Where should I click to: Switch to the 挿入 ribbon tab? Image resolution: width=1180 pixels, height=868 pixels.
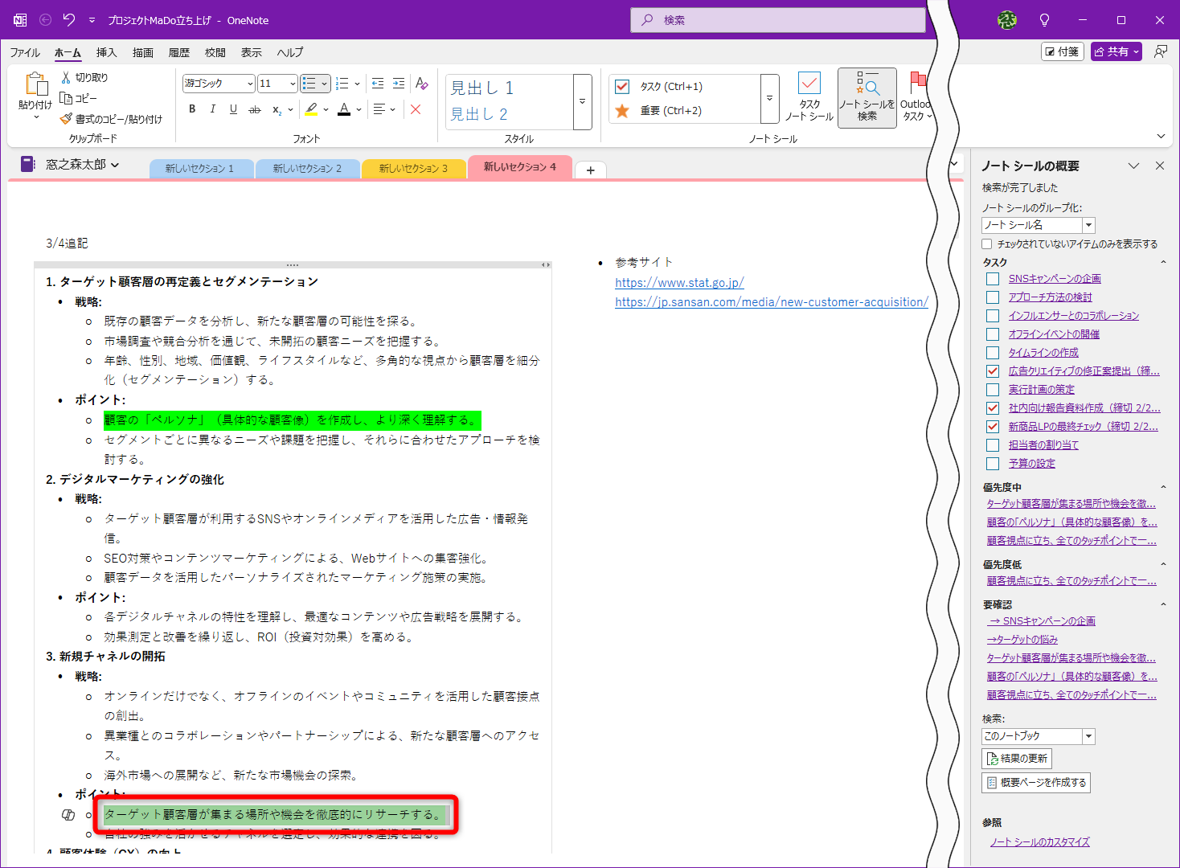107,52
